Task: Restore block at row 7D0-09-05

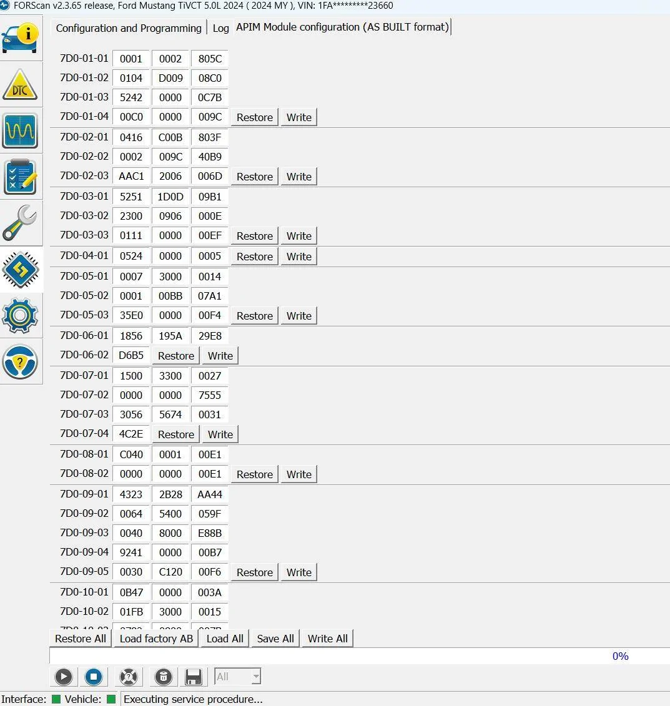Action: pyautogui.click(x=254, y=572)
